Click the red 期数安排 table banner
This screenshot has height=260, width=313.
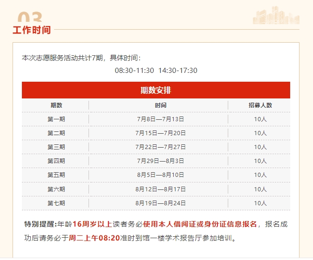156,90
